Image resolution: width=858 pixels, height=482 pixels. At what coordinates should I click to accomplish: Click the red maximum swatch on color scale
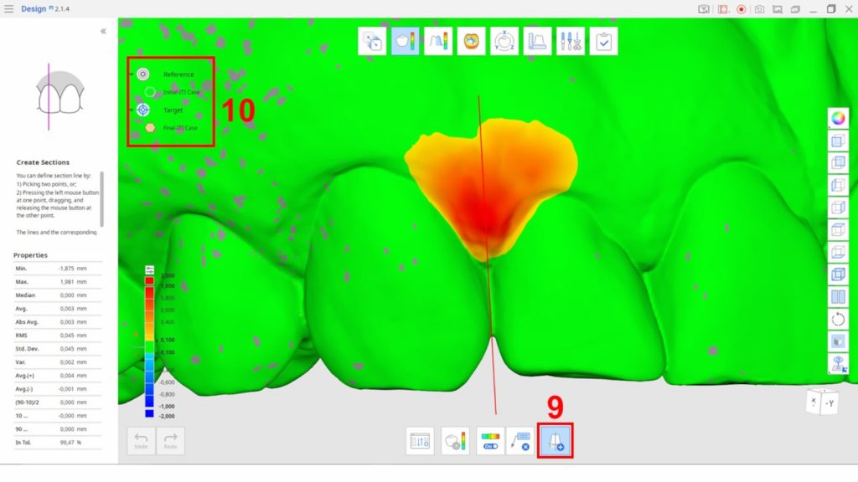[x=149, y=281]
